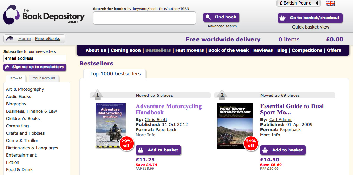The image size is (353, 175).
Task: Open Book of the week menu item
Action: click(x=228, y=50)
